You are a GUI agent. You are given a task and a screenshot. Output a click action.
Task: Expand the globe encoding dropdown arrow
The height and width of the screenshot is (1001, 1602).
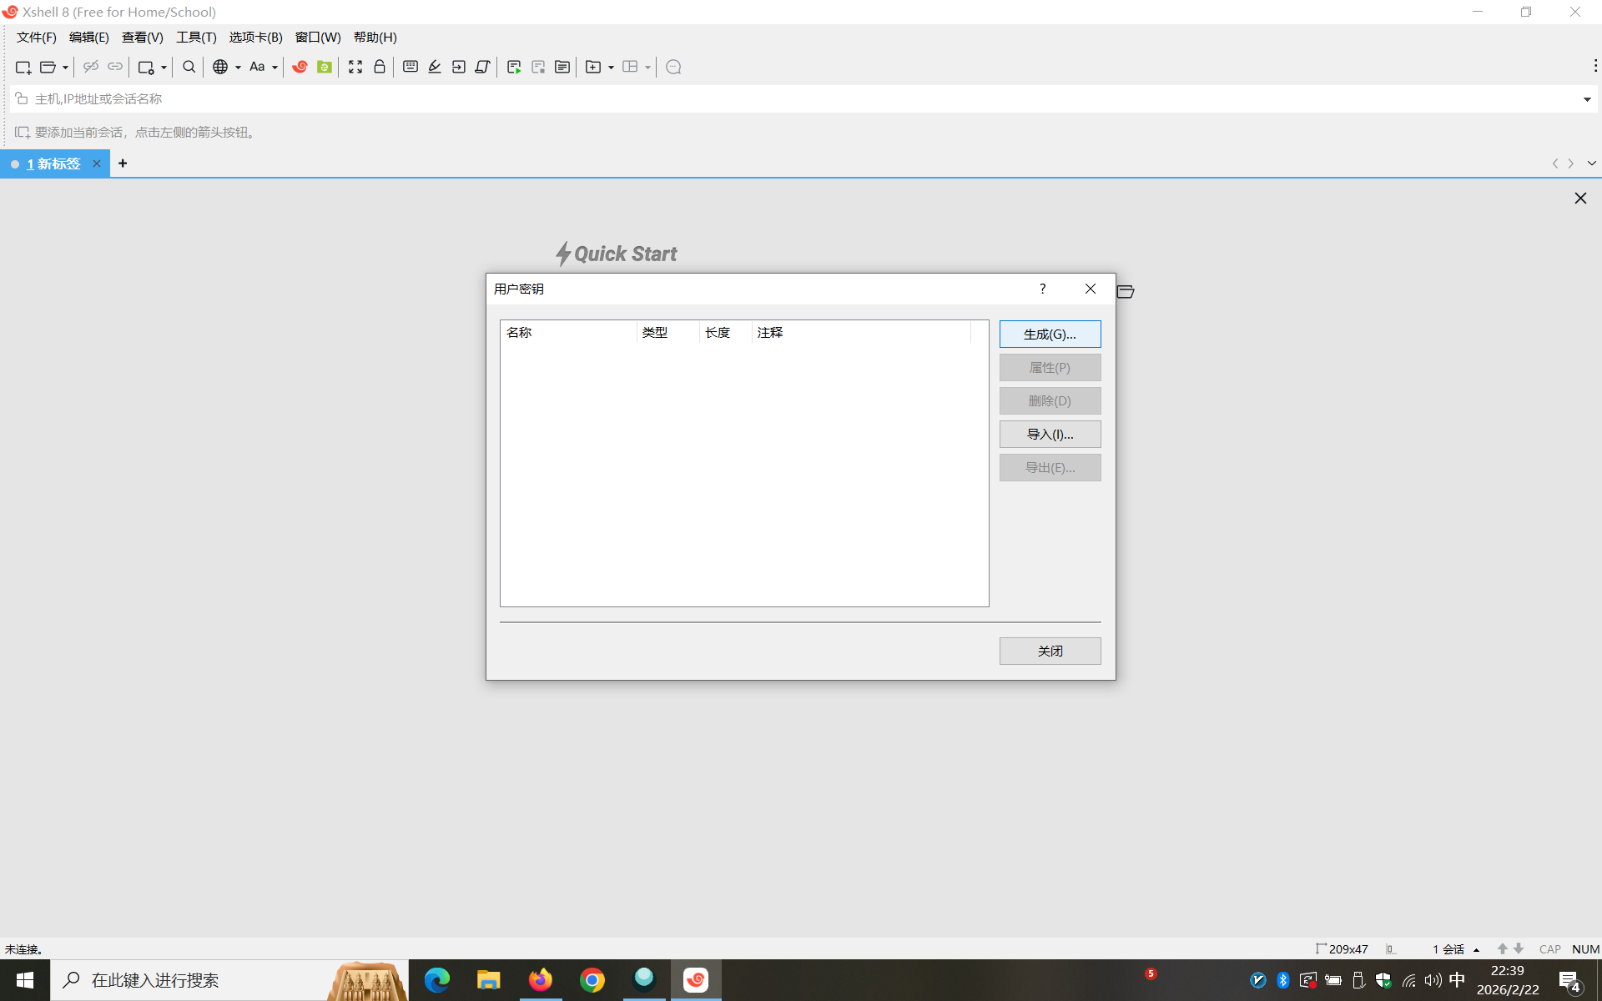click(238, 68)
